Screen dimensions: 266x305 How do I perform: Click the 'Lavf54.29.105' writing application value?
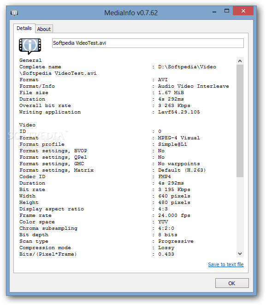pyautogui.click(x=179, y=112)
